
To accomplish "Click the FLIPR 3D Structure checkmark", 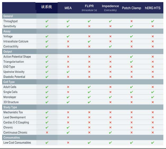I will click(89, 102).
